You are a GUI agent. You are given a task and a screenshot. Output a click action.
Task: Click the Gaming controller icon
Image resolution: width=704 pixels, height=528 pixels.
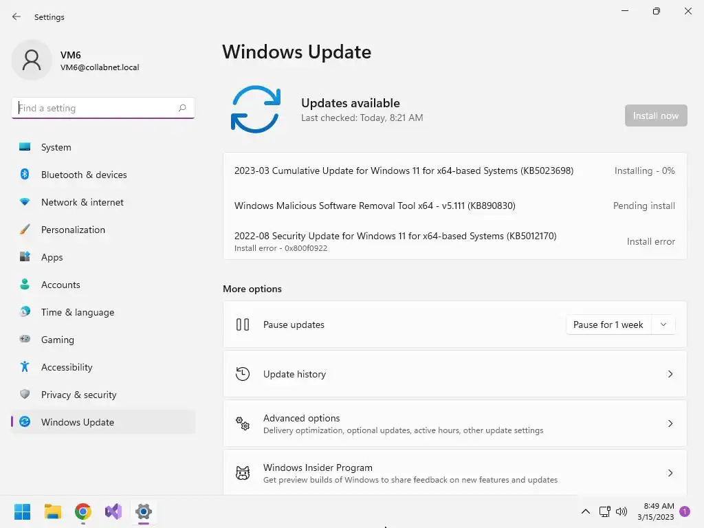[x=25, y=339]
